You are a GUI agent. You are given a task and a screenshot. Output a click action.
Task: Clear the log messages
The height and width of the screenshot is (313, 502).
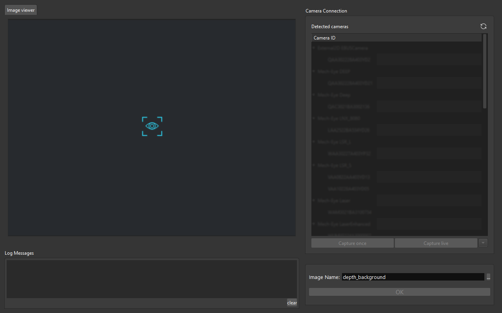coord(292,302)
